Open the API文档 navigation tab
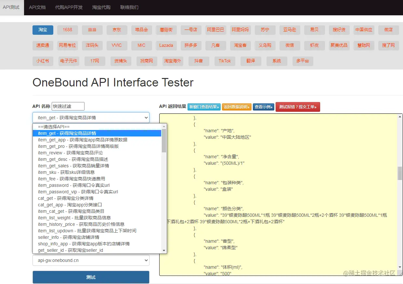Image resolution: width=403 pixels, height=284 pixels. pyautogui.click(x=37, y=7)
